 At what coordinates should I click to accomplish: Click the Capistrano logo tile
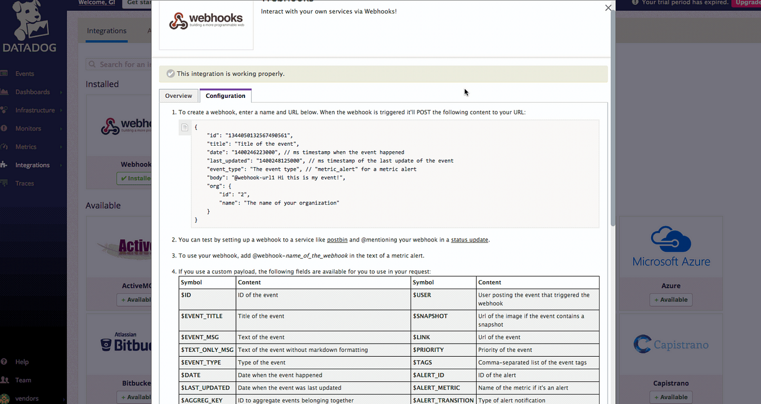coord(671,344)
